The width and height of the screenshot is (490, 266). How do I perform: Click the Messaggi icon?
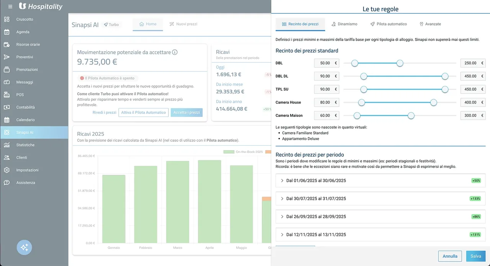[7, 82]
